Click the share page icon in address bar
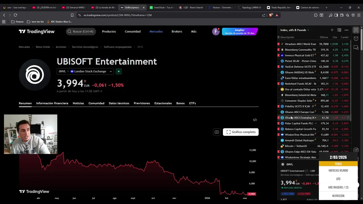 pos(264,15)
